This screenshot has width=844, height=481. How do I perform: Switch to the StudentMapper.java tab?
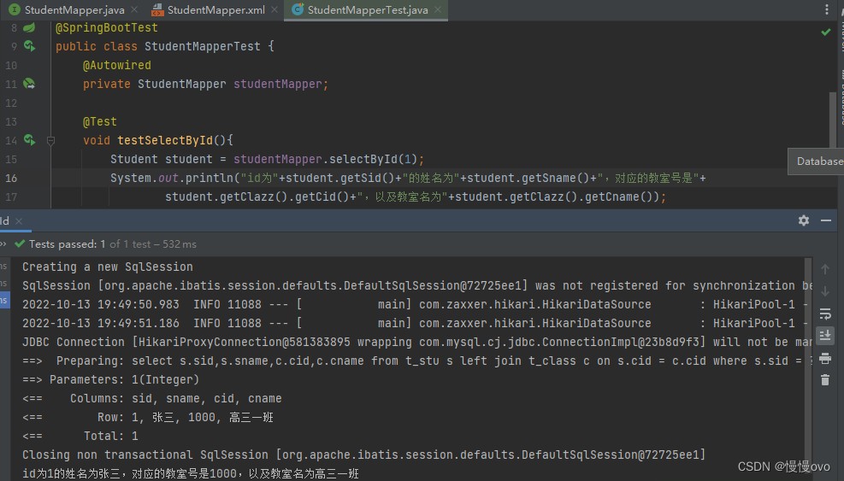74,9
